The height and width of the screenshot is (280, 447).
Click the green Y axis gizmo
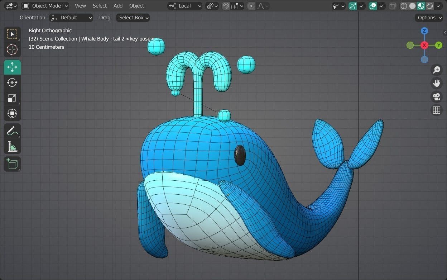(x=439, y=45)
